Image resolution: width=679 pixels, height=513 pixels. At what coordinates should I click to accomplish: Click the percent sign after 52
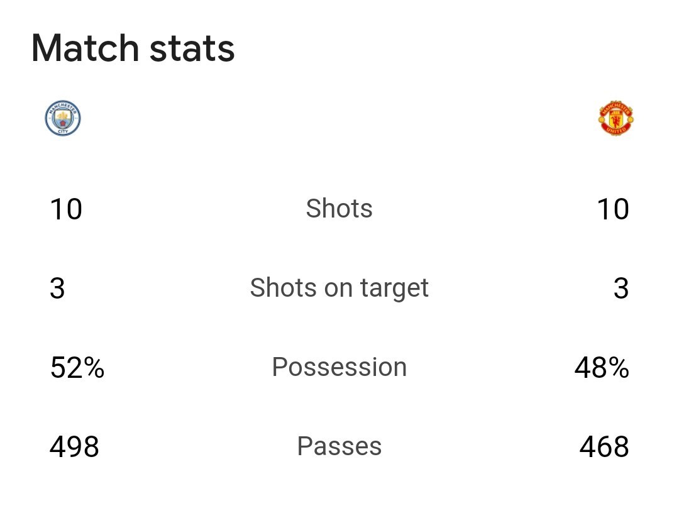point(94,368)
